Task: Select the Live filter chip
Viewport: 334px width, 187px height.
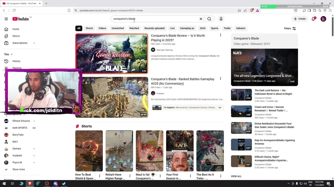Action: pyautogui.click(x=172, y=28)
